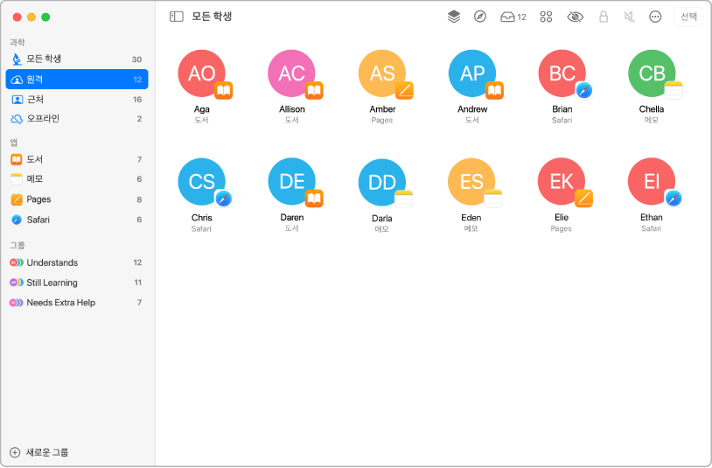Screen dimensions: 712x468
Task: Toggle the sidebar visibility icon
Action: point(176,17)
